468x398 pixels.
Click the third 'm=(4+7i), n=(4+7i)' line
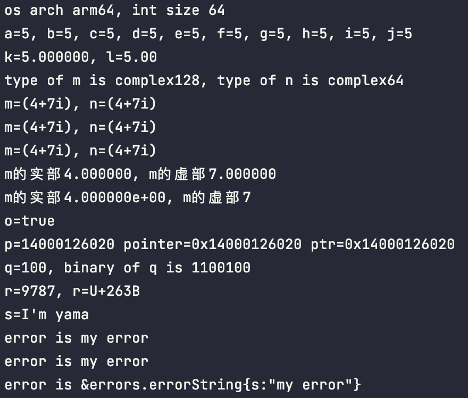click(x=80, y=151)
